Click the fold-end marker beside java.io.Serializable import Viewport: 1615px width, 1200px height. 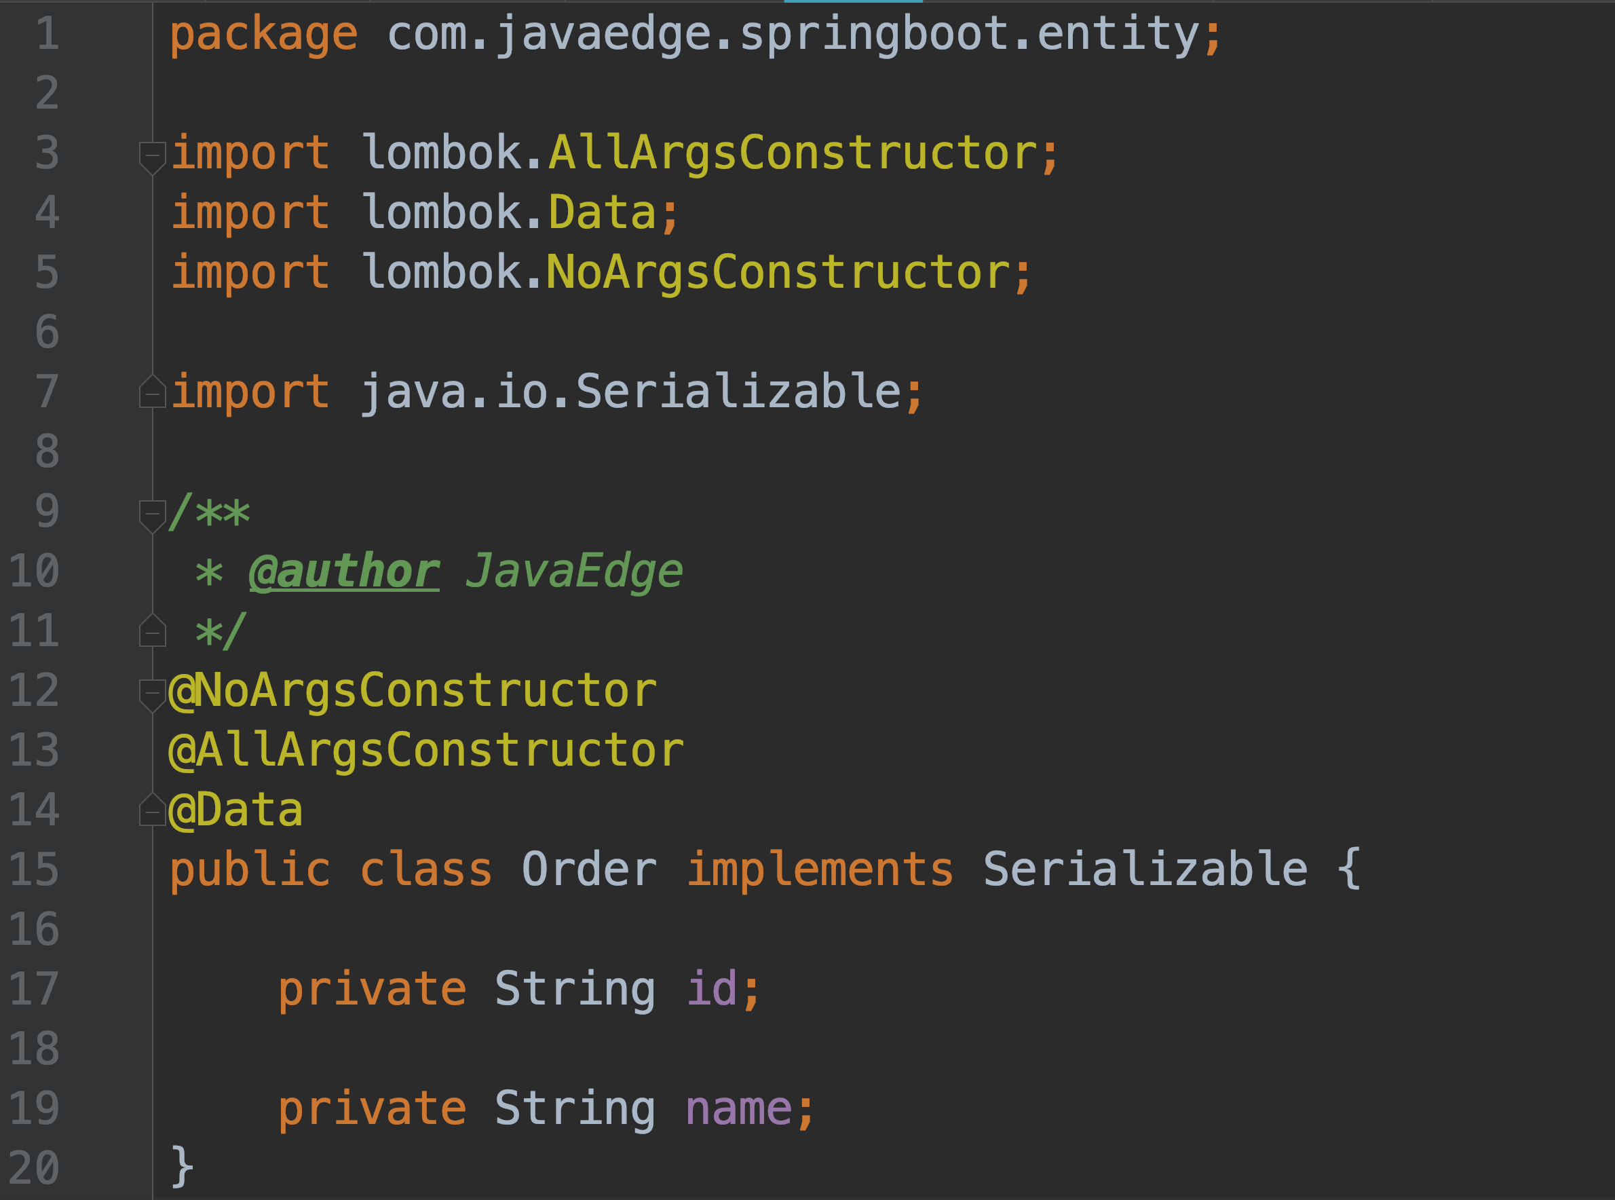[153, 393]
